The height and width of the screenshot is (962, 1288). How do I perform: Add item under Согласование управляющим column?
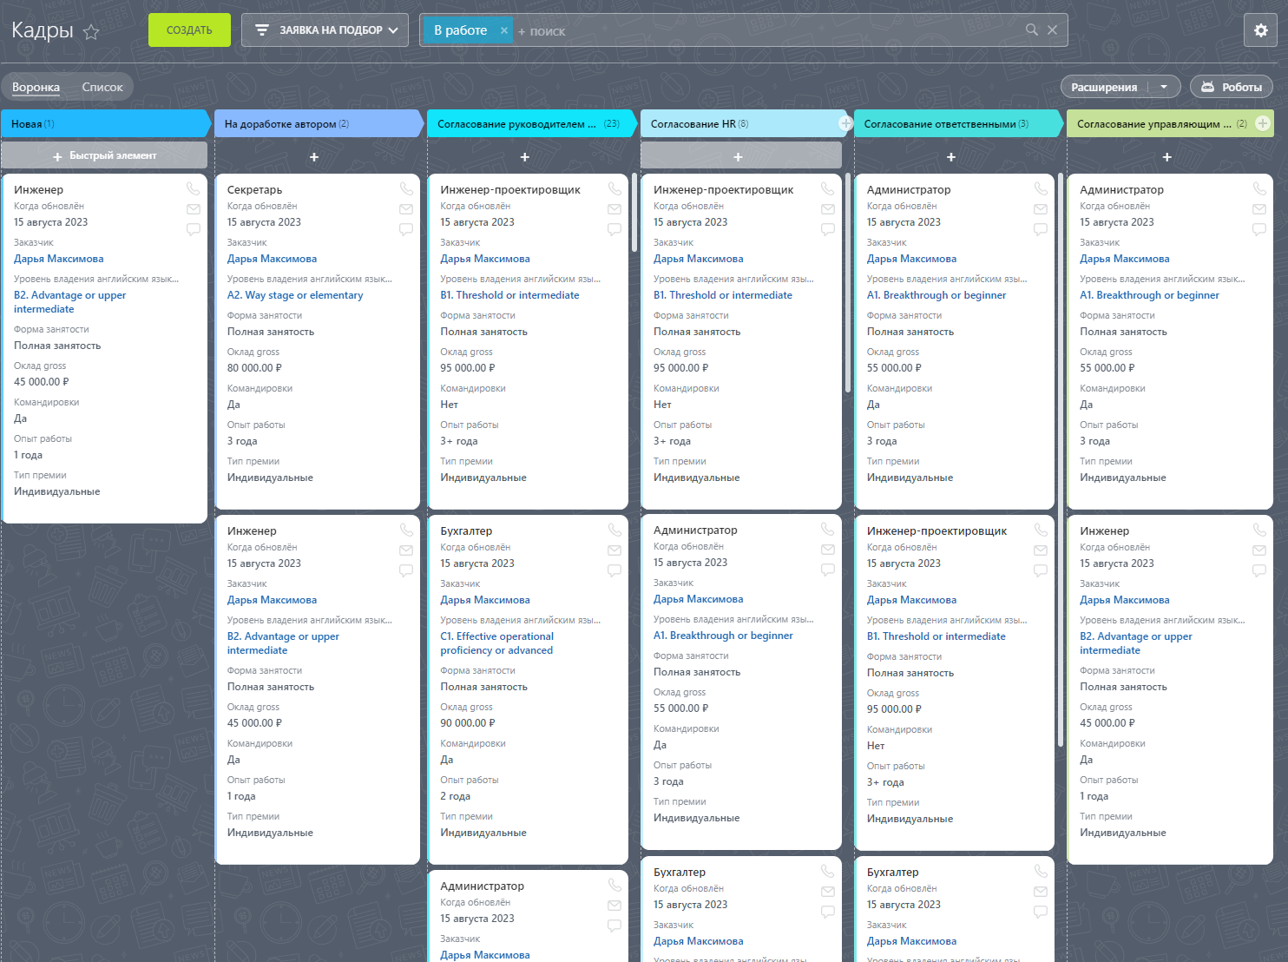pos(1167,157)
